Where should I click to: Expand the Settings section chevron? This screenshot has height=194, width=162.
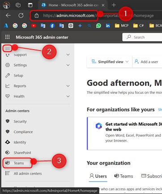[x=68, y=65]
